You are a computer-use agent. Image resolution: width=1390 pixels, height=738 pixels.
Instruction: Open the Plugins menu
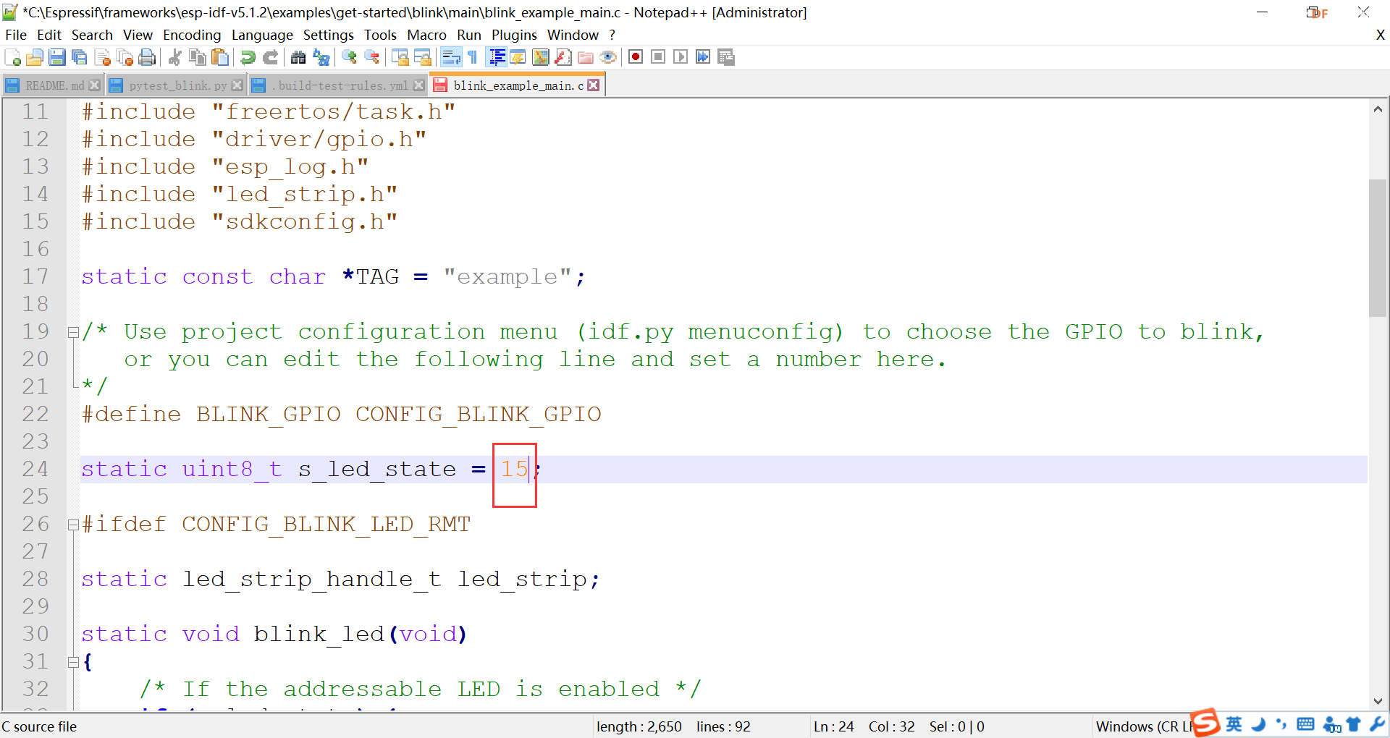(514, 35)
